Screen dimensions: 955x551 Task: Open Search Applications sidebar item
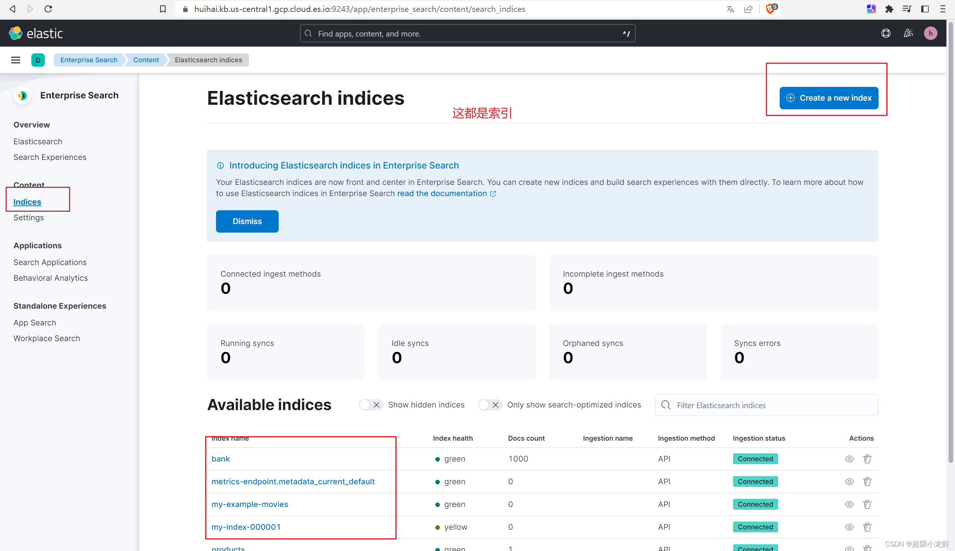pyautogui.click(x=50, y=262)
